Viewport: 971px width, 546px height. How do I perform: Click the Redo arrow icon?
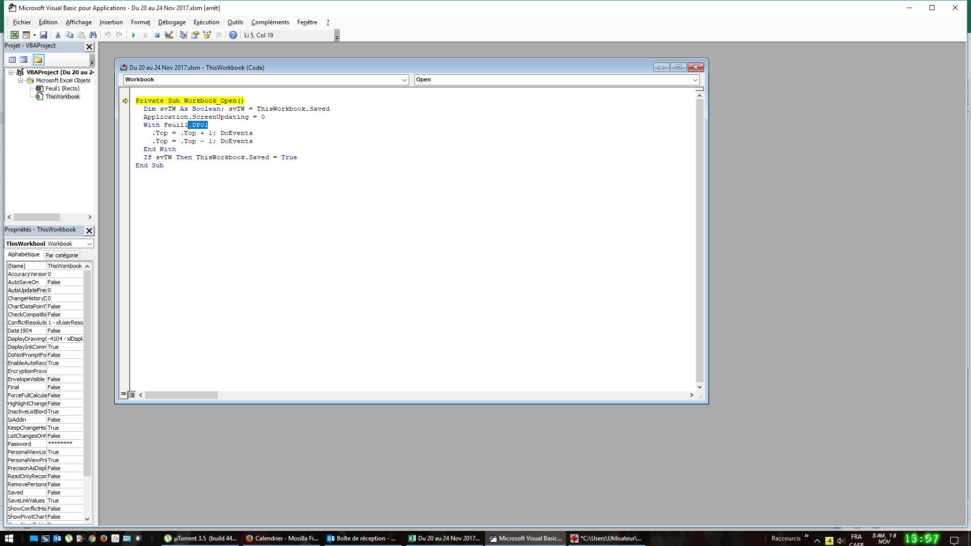tap(119, 35)
